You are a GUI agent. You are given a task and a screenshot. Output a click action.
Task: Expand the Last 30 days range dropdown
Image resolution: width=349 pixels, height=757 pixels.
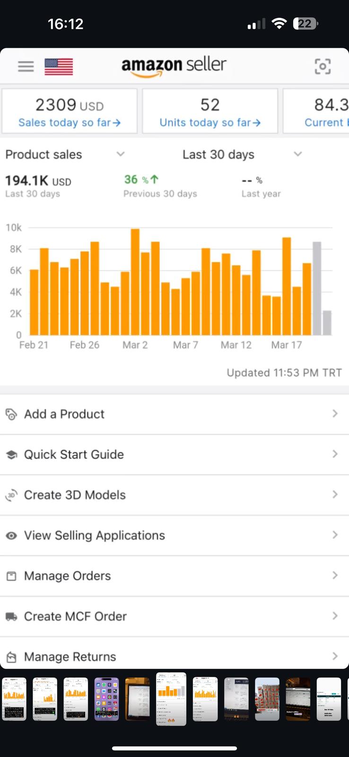point(297,154)
